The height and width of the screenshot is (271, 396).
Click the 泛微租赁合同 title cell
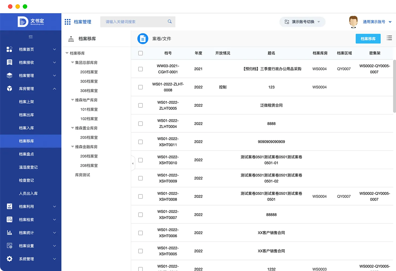tap(271, 106)
